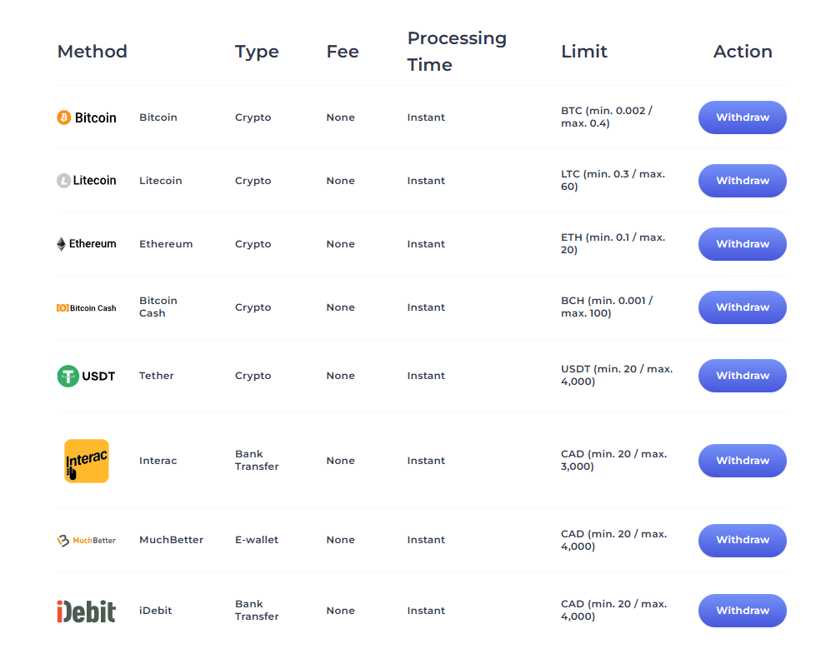This screenshot has height=659, width=826.
Task: Click the iDebit logo
Action: (86, 610)
